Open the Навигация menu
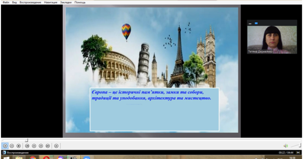303x159 pixels. coord(50,2)
